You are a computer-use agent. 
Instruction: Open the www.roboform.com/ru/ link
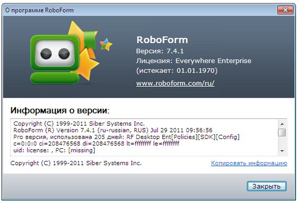tap(175, 83)
